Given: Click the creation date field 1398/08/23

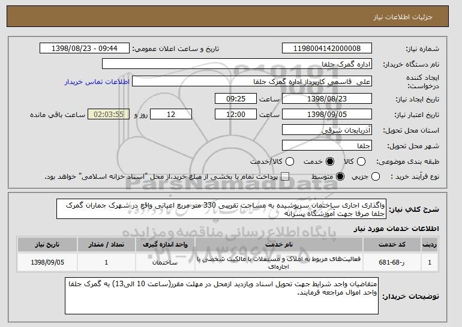Looking at the screenshot, I should coord(327,98).
